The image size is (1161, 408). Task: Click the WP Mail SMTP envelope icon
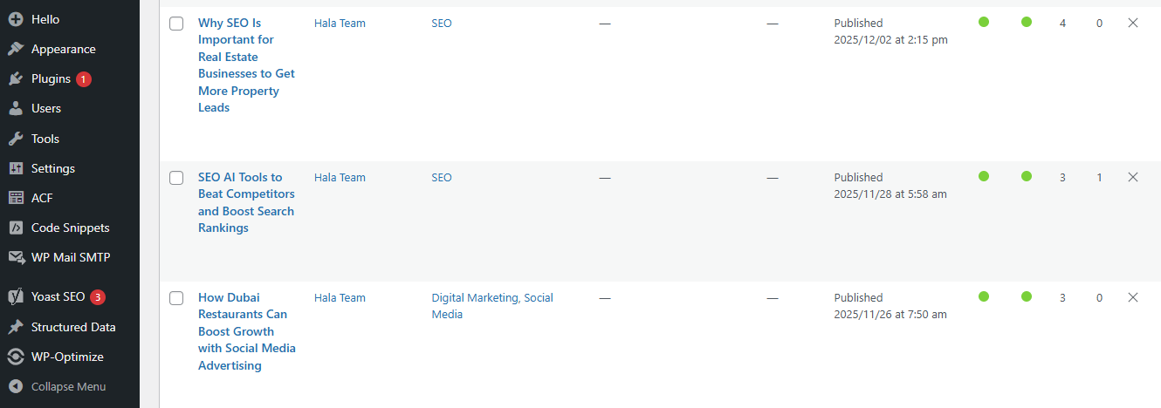tap(16, 257)
